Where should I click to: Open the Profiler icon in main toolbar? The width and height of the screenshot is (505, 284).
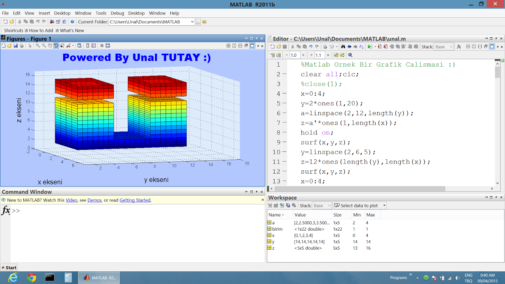click(x=64, y=22)
